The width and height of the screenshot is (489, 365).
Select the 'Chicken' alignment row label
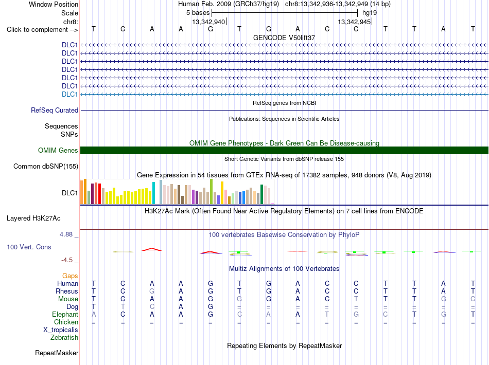(66, 322)
